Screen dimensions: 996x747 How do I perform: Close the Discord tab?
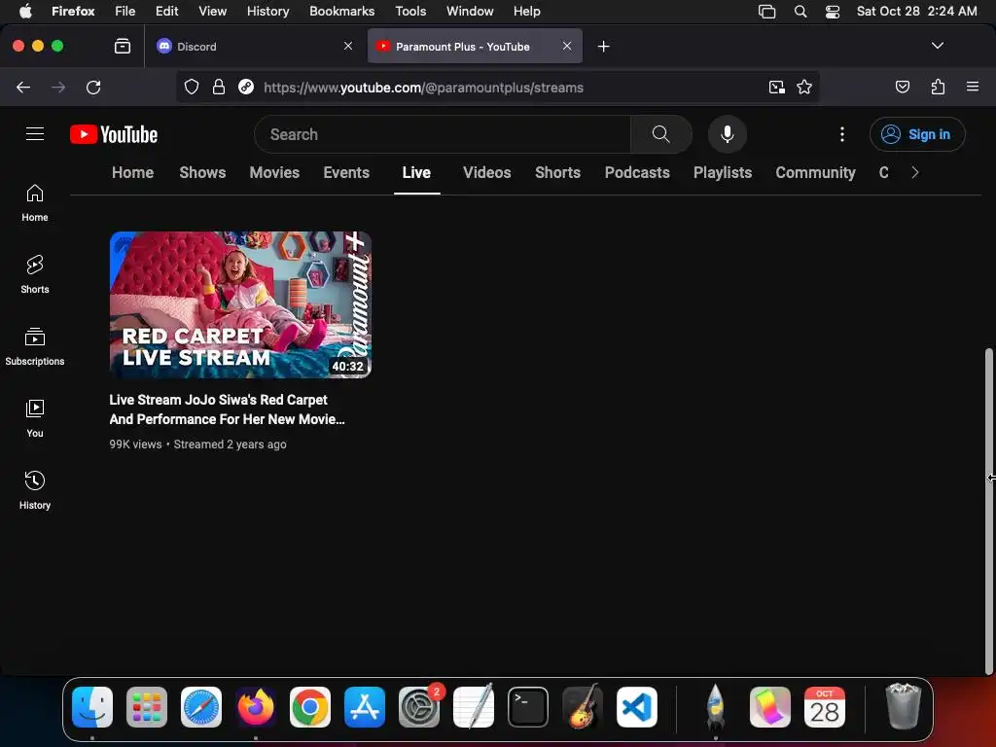point(348,46)
